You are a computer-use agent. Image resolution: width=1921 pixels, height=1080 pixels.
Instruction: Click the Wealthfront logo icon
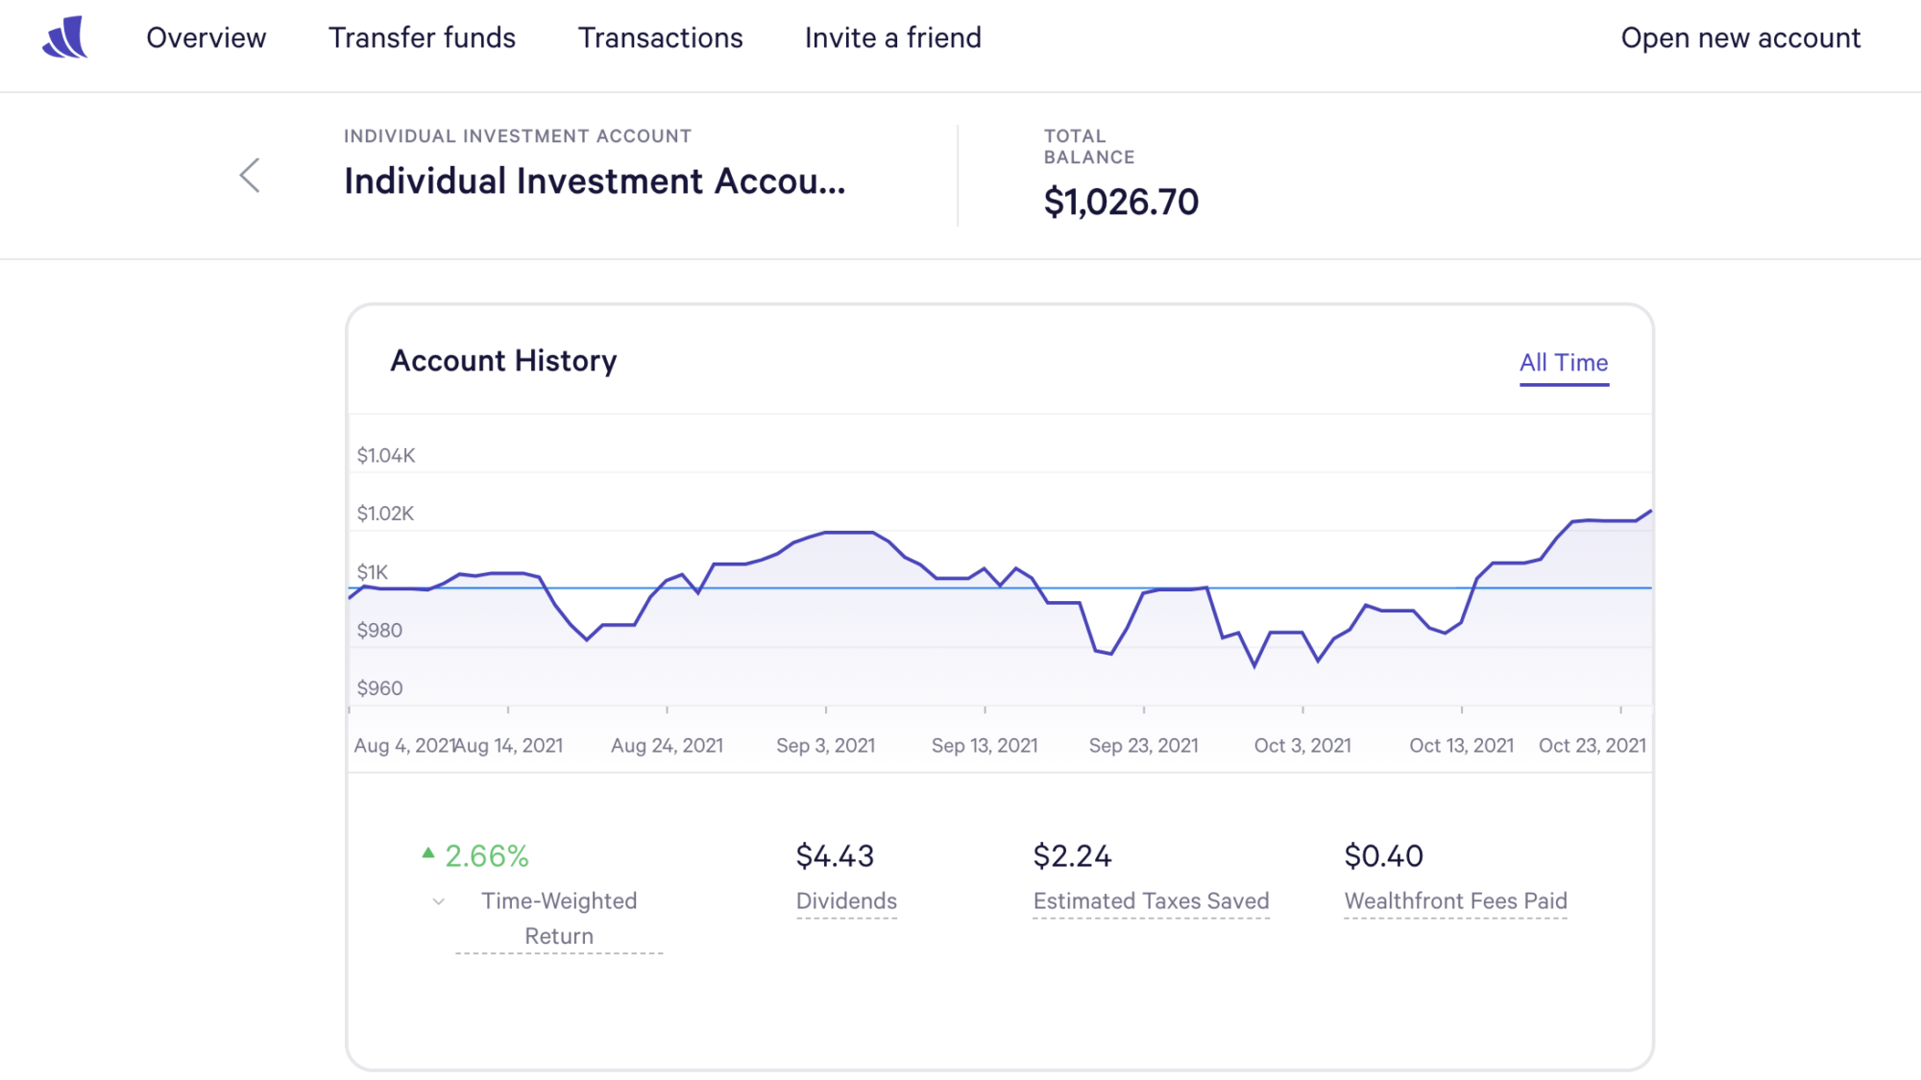pyautogui.click(x=65, y=37)
